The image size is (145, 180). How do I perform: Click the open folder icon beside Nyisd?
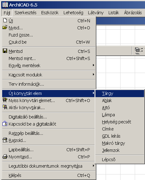coord(5,28)
